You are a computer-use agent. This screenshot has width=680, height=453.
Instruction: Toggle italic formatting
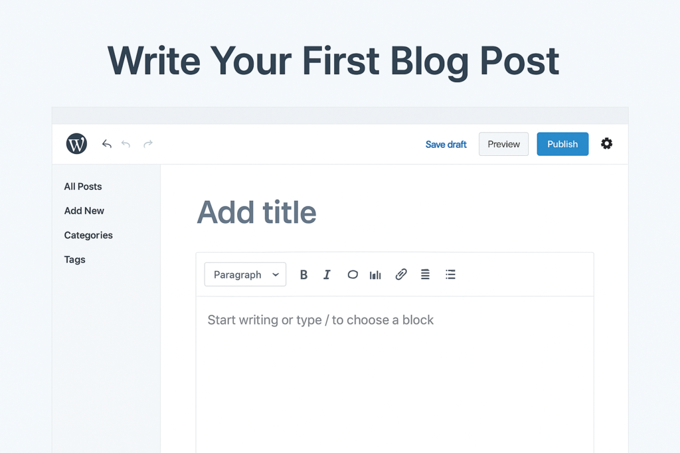point(327,275)
